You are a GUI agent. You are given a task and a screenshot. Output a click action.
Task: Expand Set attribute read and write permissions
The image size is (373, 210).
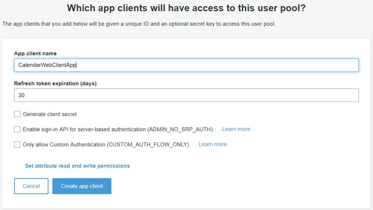(77, 166)
